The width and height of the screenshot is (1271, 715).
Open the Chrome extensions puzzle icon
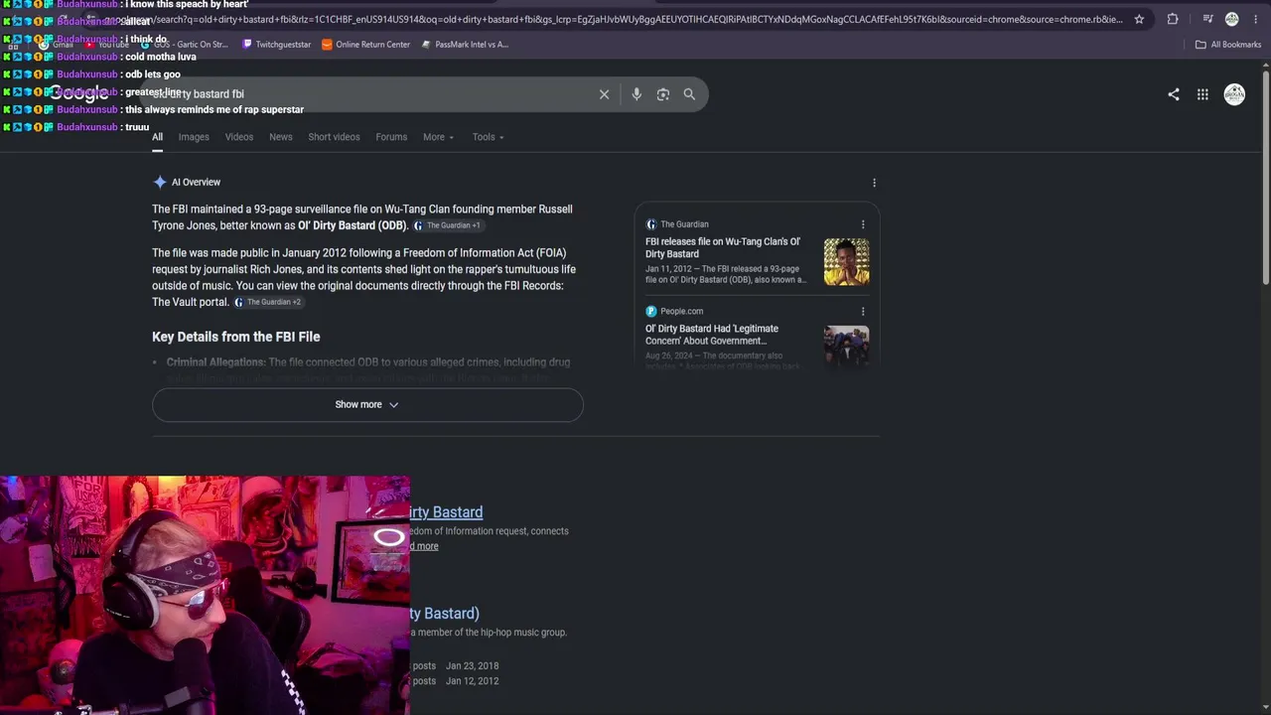tap(1173, 19)
